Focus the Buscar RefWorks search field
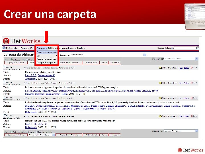 [185, 48]
